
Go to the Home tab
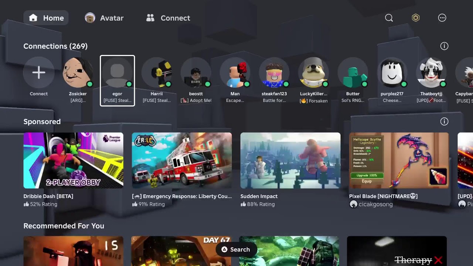pyautogui.click(x=46, y=18)
